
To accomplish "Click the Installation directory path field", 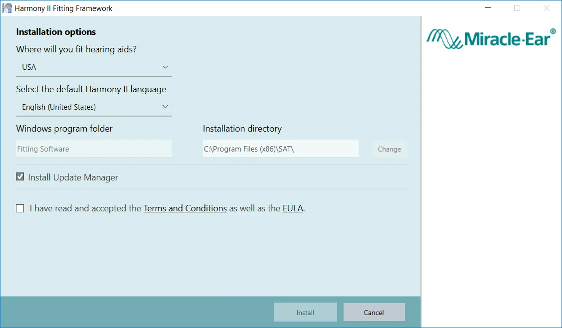I will [x=281, y=149].
